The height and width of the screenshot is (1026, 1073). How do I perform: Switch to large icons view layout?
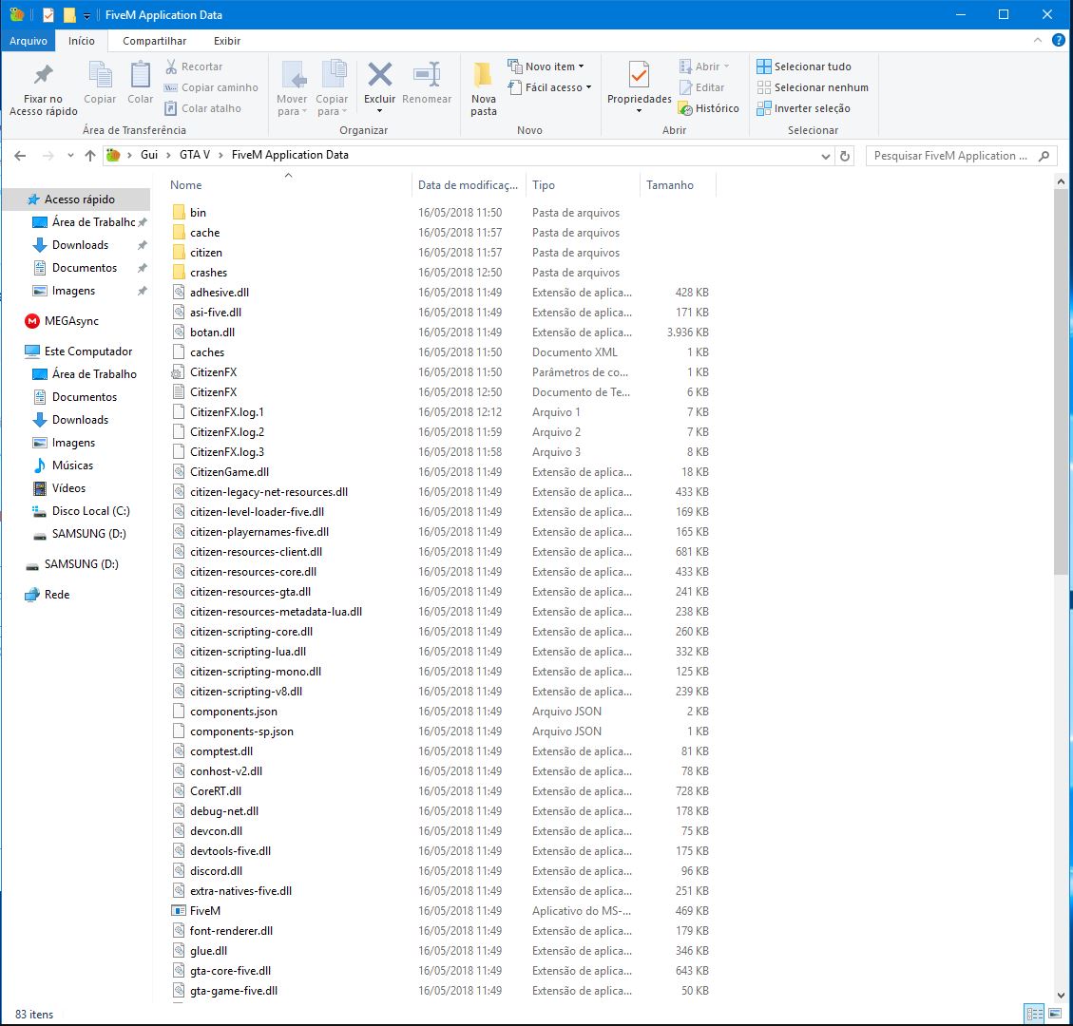(x=1055, y=1014)
